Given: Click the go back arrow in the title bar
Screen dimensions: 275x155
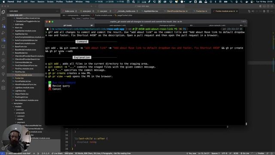Looking at the screenshot, I should 92,6.
